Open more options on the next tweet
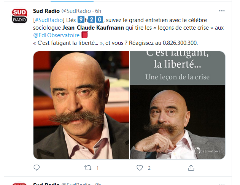 click(222, 184)
